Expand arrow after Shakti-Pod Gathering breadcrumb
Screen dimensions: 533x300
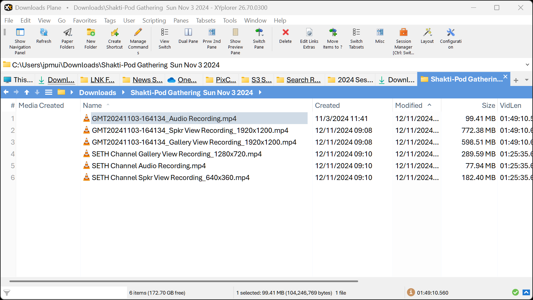tap(260, 92)
